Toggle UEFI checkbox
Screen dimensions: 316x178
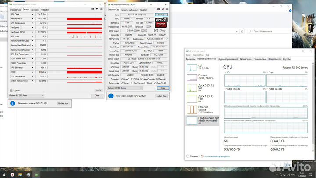click(161, 31)
